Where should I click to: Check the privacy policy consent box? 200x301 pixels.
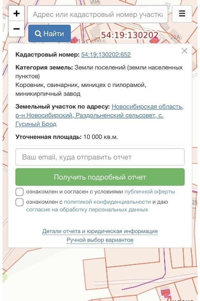tap(20, 202)
